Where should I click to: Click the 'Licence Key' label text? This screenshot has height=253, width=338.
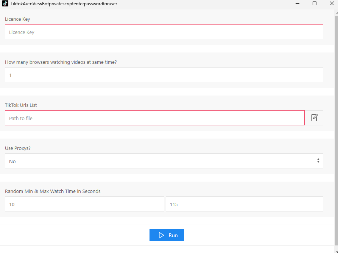[x=17, y=19]
